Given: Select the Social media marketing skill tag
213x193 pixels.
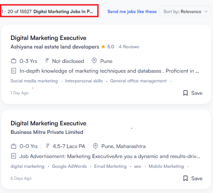Looking at the screenshot, I should coord(34,81).
